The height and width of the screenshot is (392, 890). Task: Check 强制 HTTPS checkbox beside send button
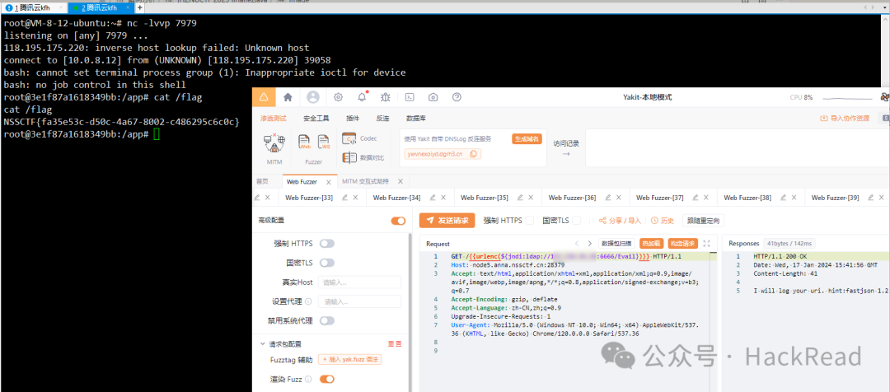(x=529, y=220)
